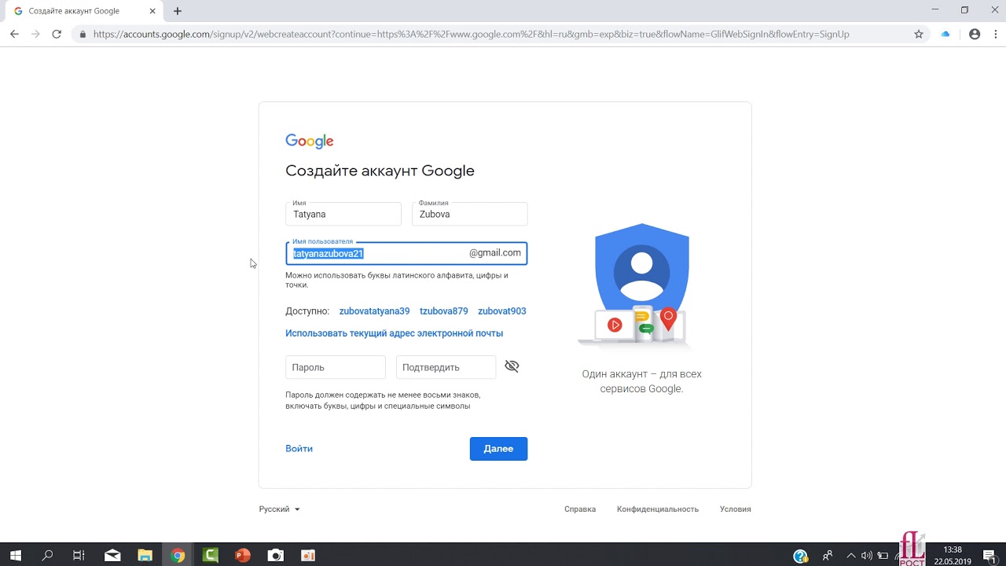
Task: Open Mail app from taskbar
Action: (x=112, y=555)
